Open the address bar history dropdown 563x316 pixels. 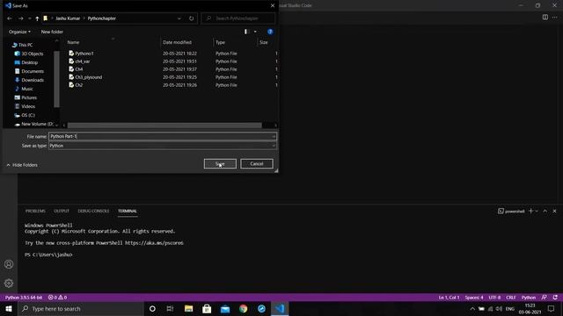(x=179, y=18)
